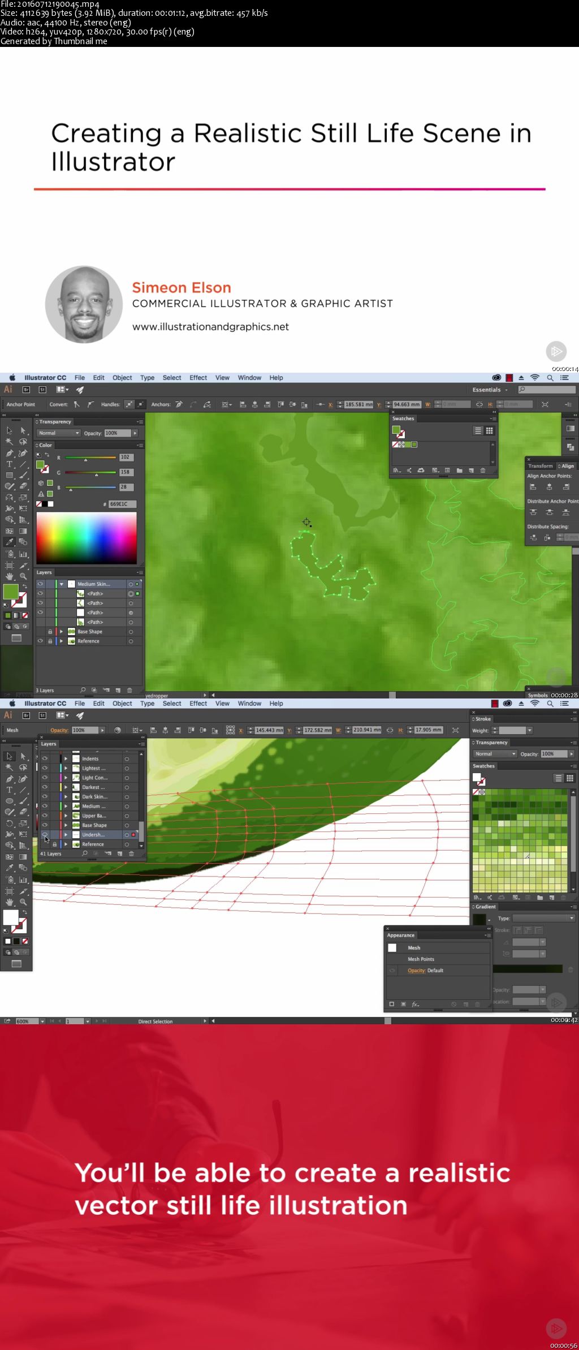Select Zoom tool in the Anchor Point frame

[23, 576]
